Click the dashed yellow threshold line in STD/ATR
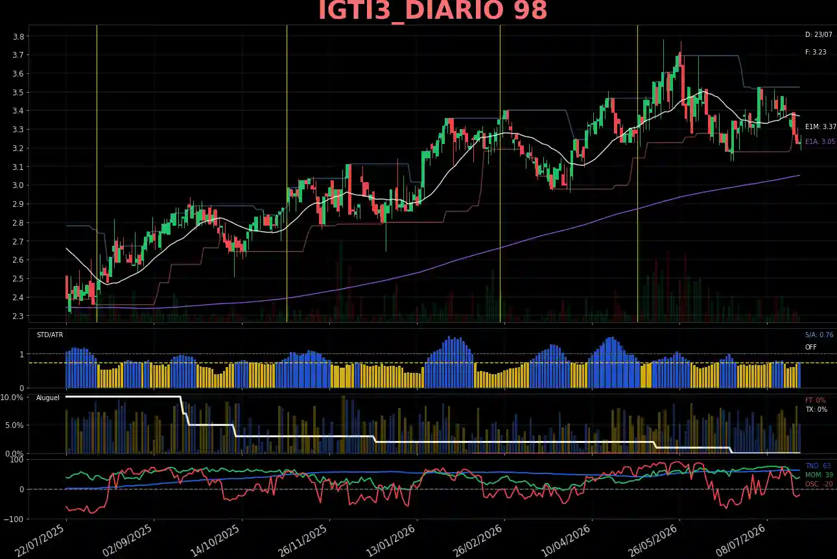837x559 pixels. (x=433, y=363)
